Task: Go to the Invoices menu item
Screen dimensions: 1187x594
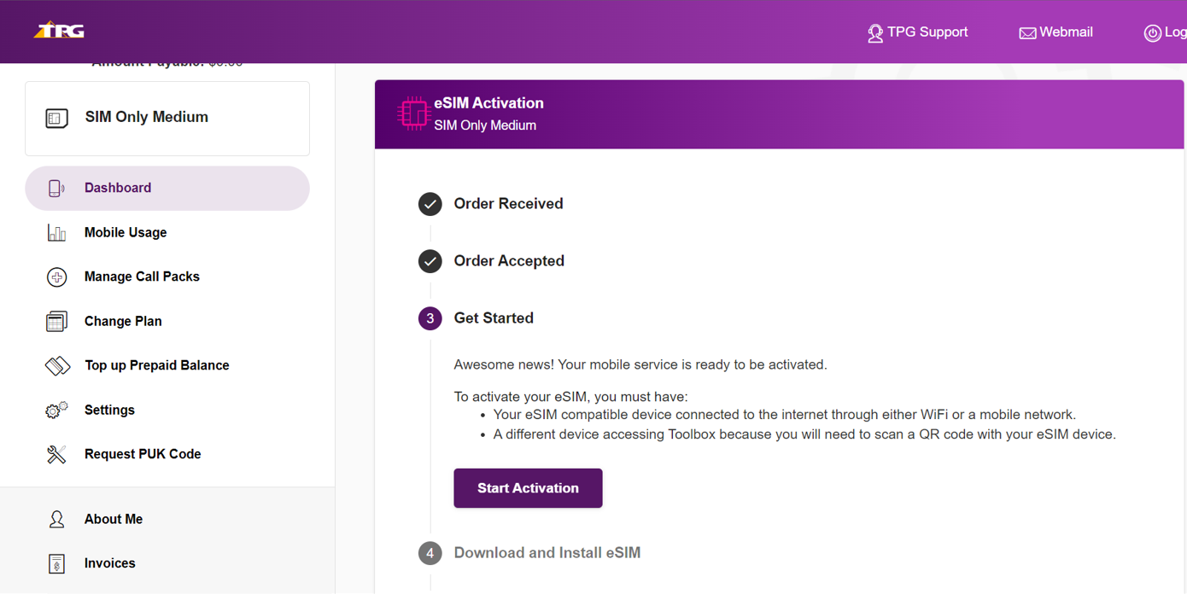Action: (x=109, y=563)
